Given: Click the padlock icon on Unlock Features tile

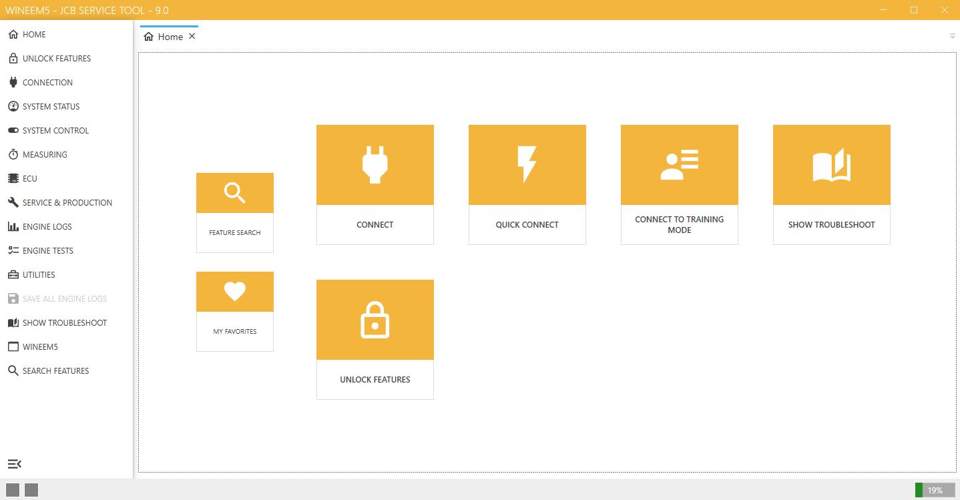Looking at the screenshot, I should tap(375, 320).
